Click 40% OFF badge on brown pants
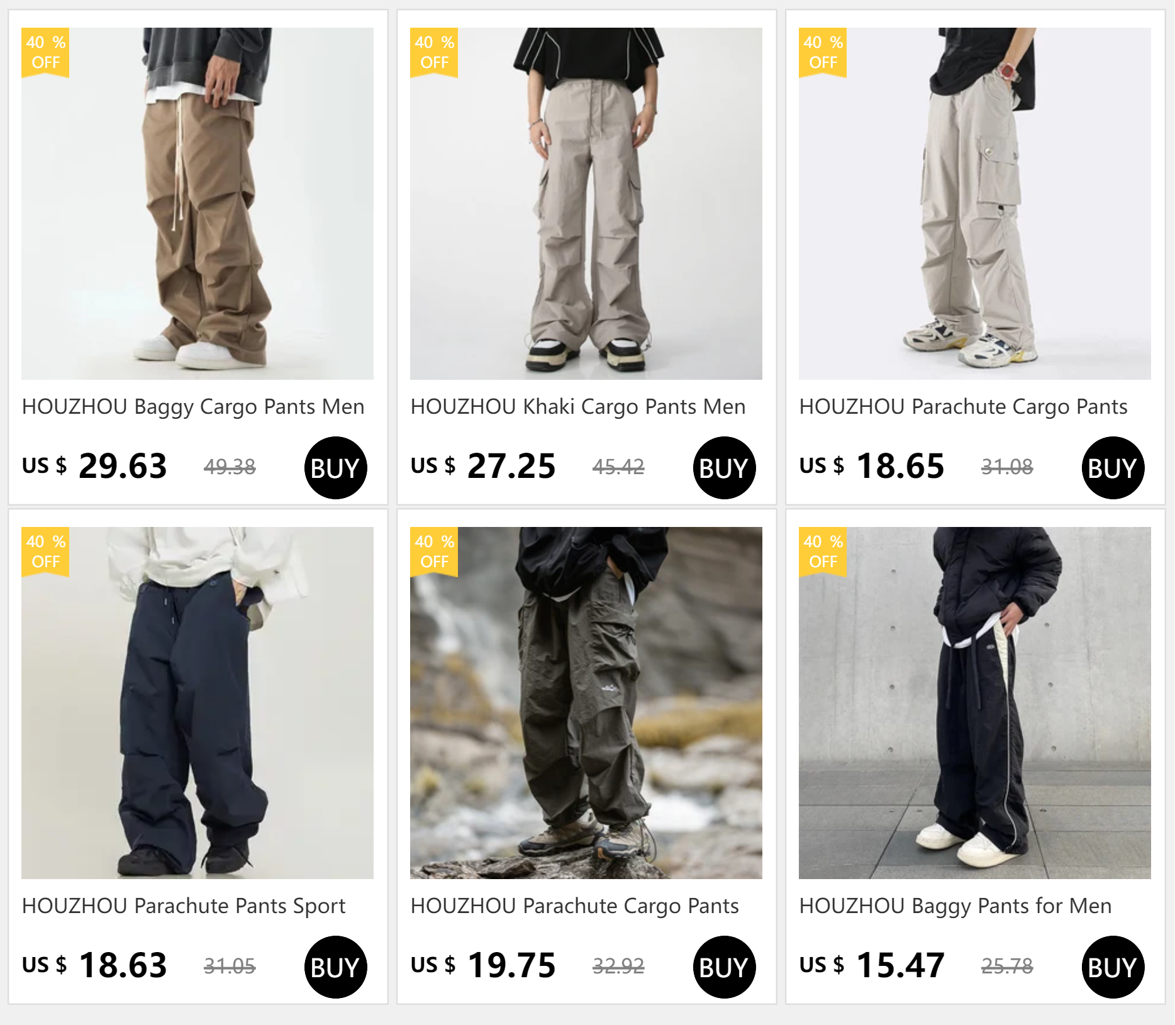1175x1025 pixels. (45, 52)
